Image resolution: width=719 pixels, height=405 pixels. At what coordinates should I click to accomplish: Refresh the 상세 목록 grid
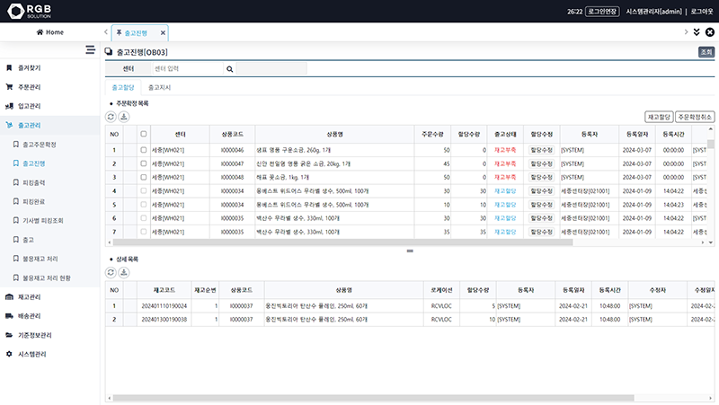tap(111, 273)
